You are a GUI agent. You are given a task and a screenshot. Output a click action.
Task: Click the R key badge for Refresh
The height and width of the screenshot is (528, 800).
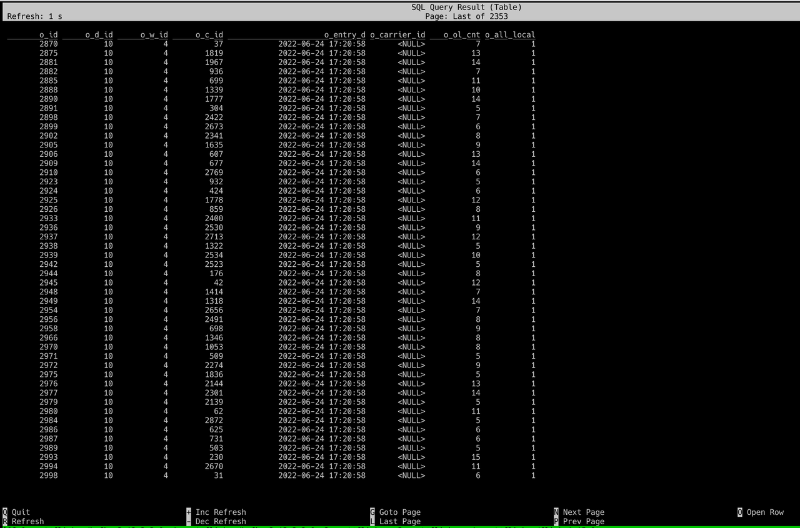point(4,521)
